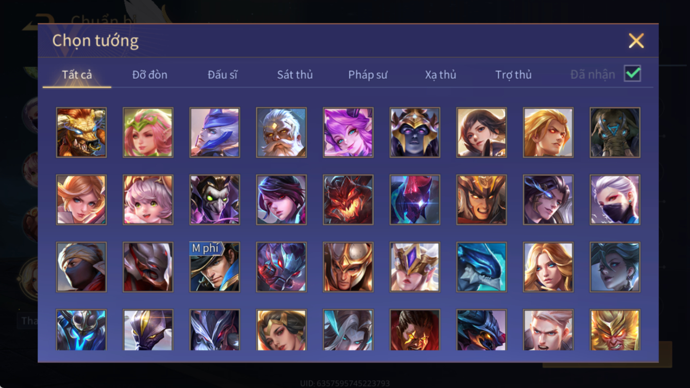Switch to the 'Xạ thủ' tab
The image size is (690, 388).
click(441, 75)
